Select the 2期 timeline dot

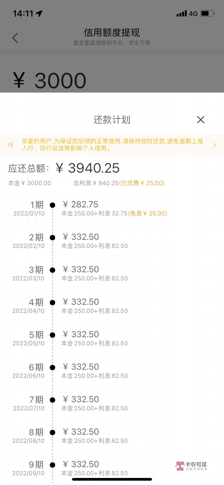tap(52, 238)
